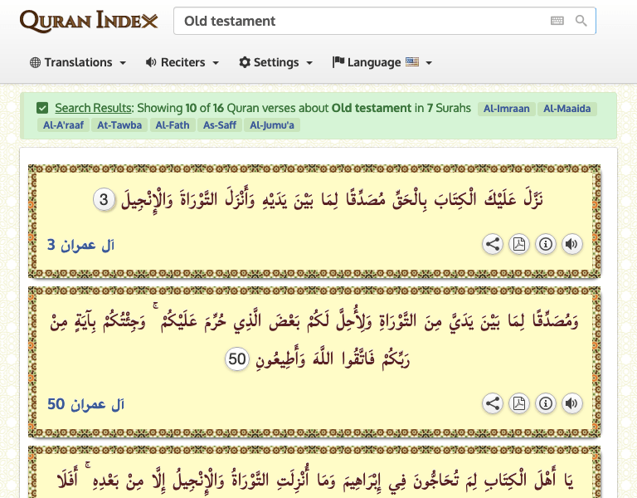Click the virtual keyboard icon in search box
The width and height of the screenshot is (637, 498).
pyautogui.click(x=557, y=21)
